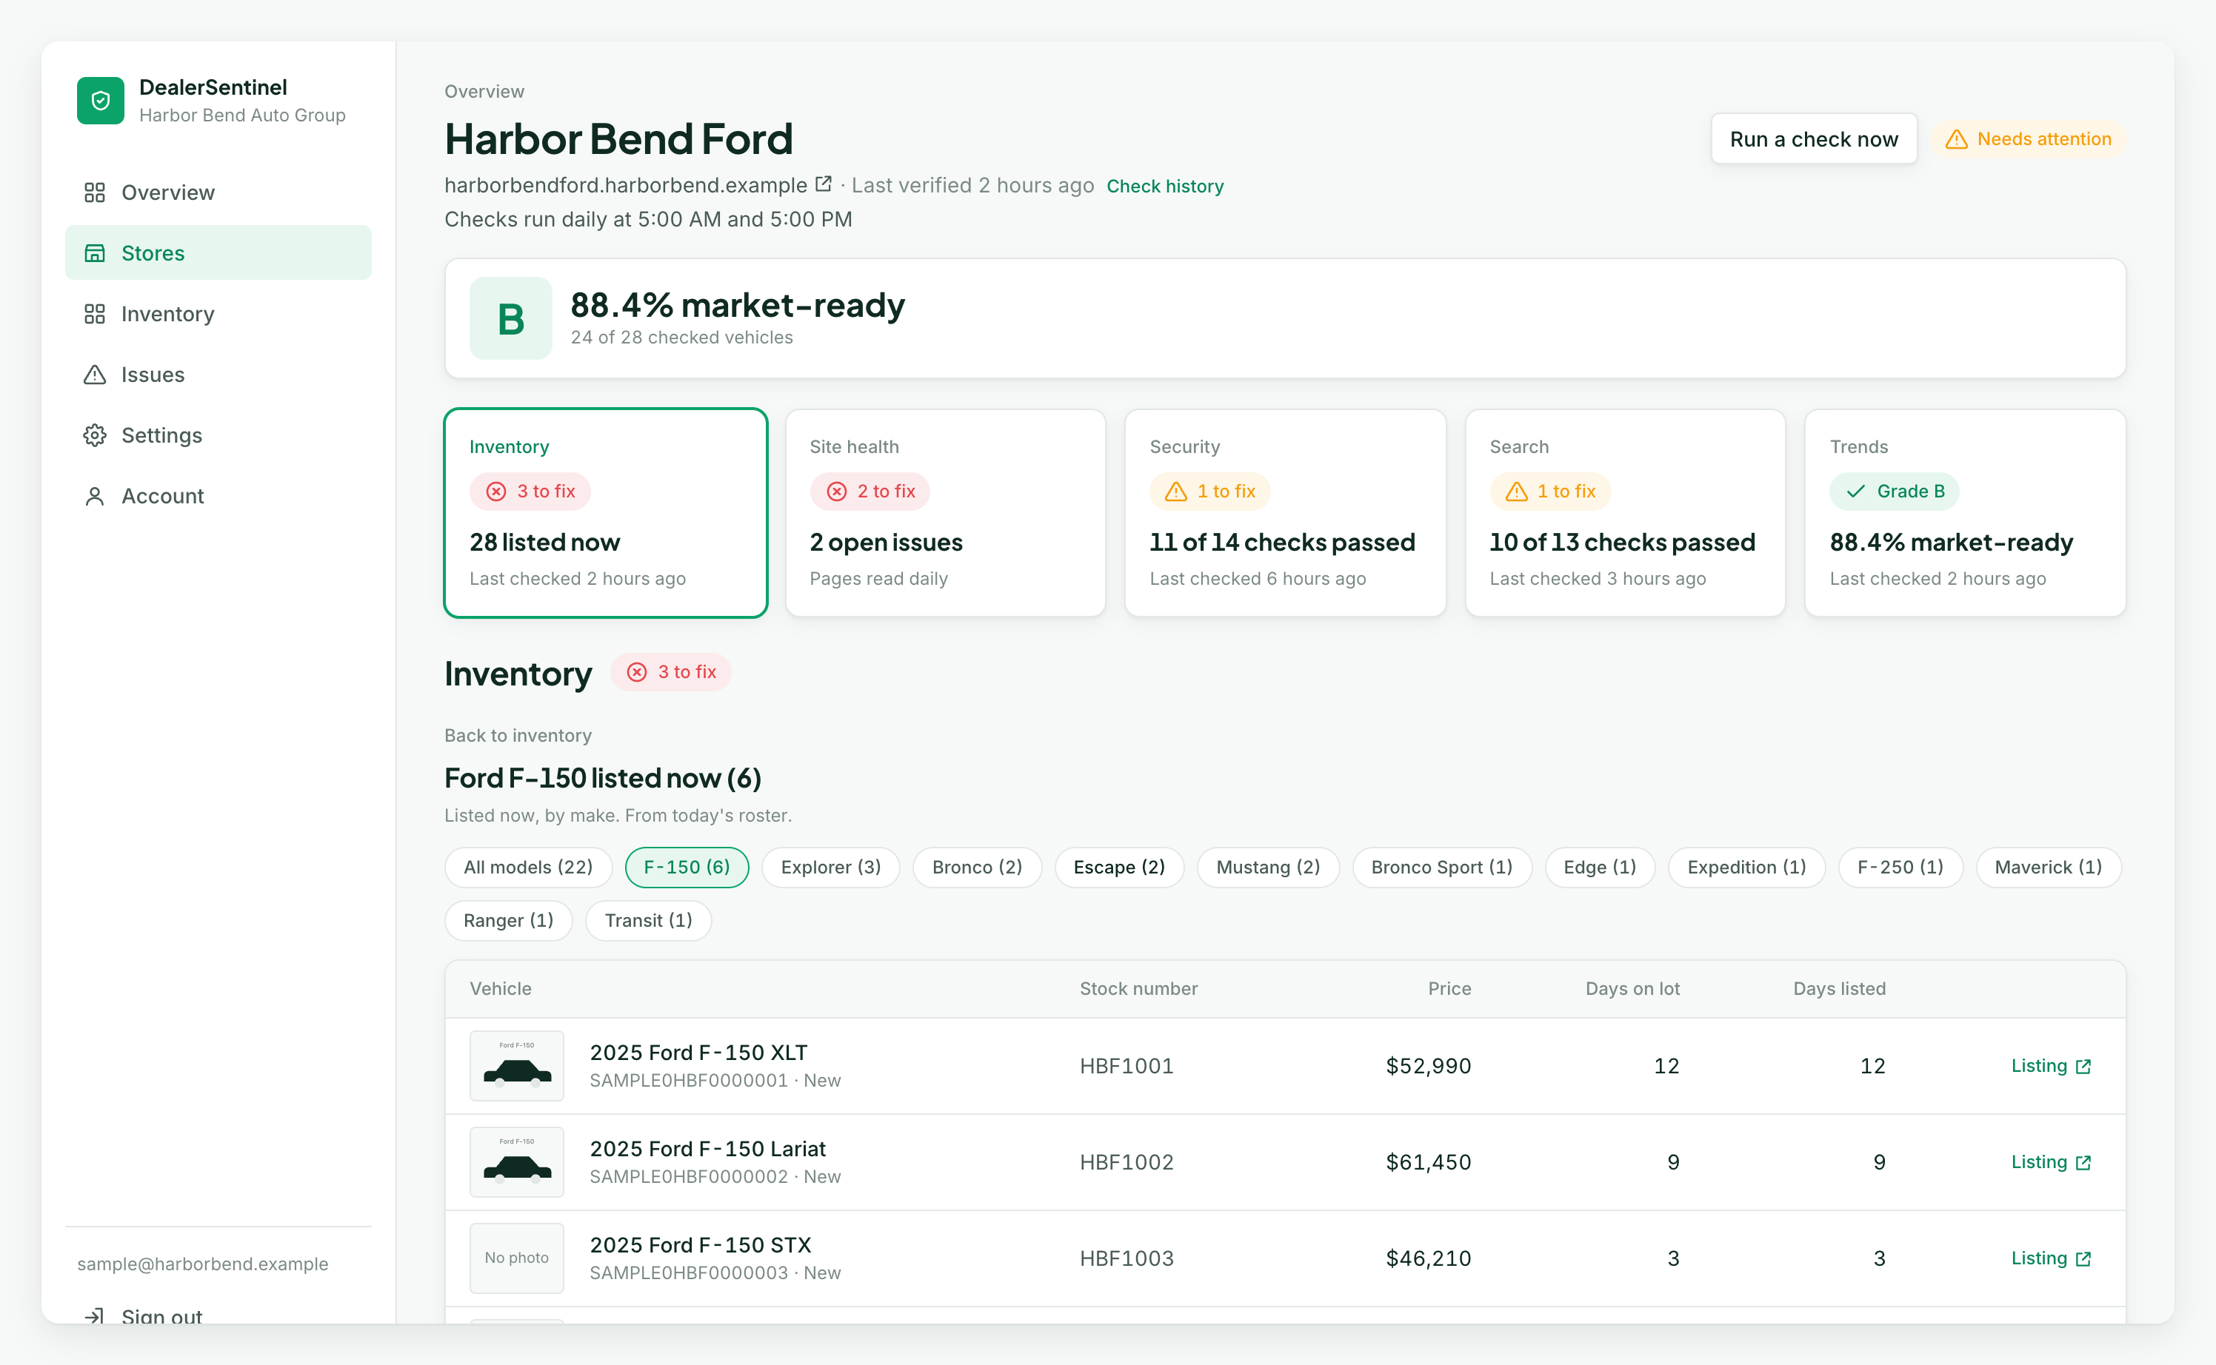Click the Days on lot column header

point(1632,988)
